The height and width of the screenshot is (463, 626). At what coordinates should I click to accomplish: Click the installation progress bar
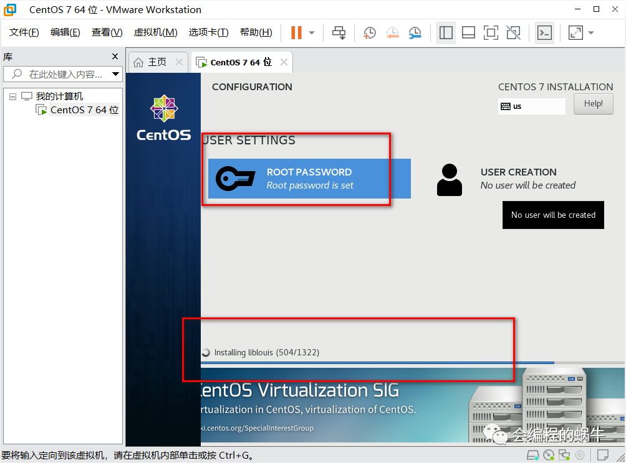412,363
